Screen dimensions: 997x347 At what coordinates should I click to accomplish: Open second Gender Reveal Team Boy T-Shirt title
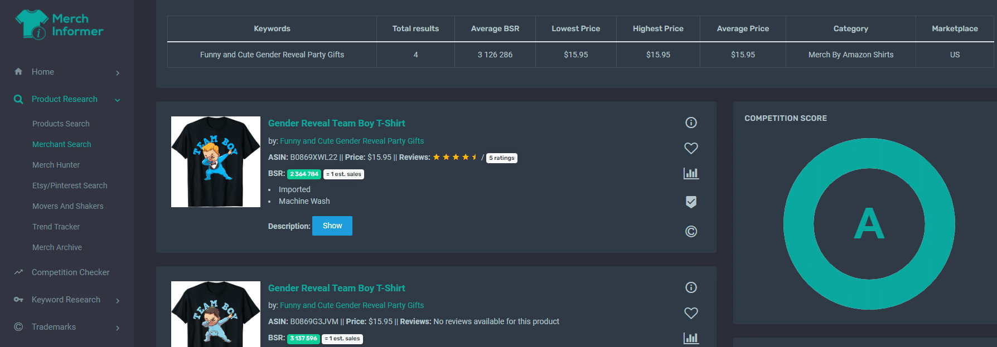pyautogui.click(x=337, y=288)
